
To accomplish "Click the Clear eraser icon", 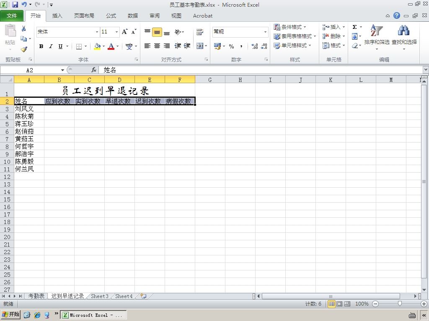I will click(x=354, y=46).
